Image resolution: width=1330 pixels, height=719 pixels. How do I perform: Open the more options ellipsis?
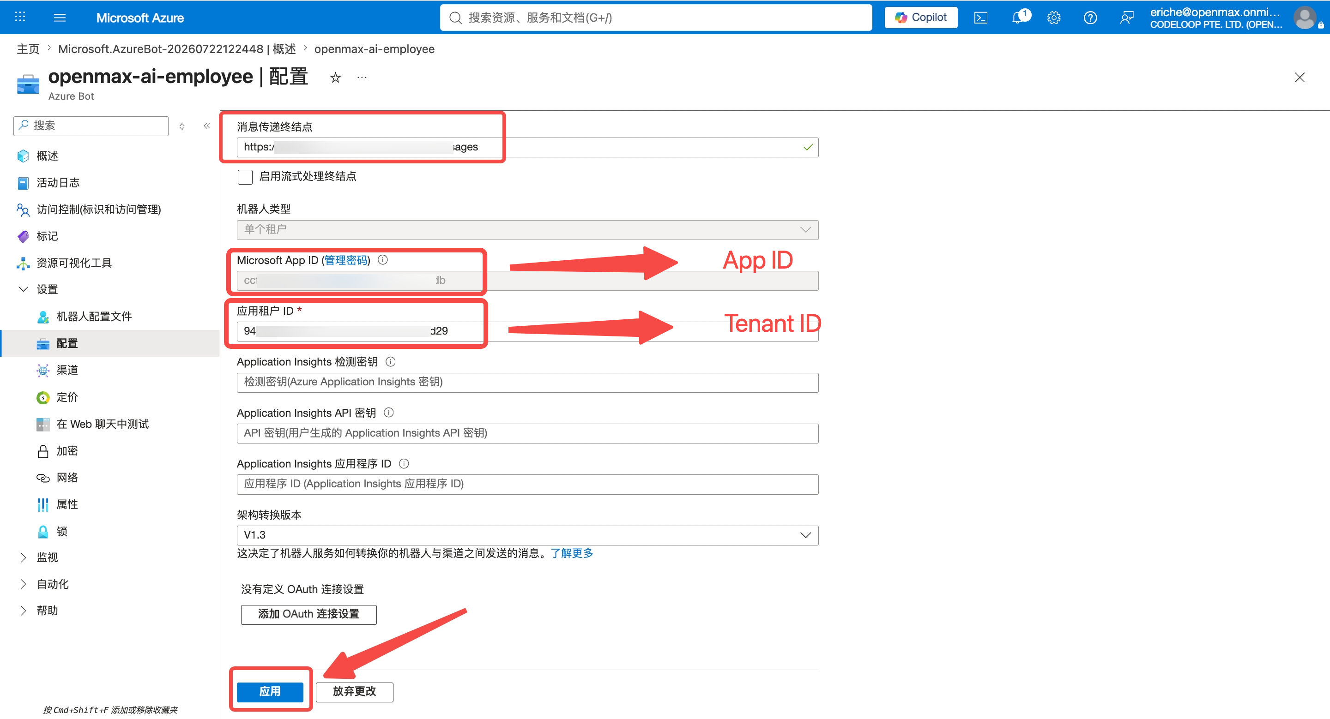pos(362,78)
